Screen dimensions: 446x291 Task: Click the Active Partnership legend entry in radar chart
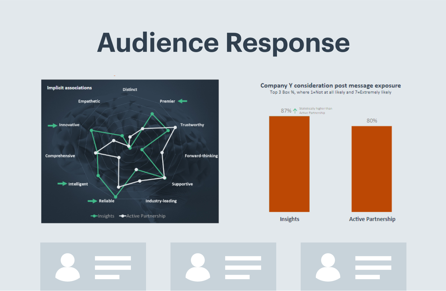143,216
